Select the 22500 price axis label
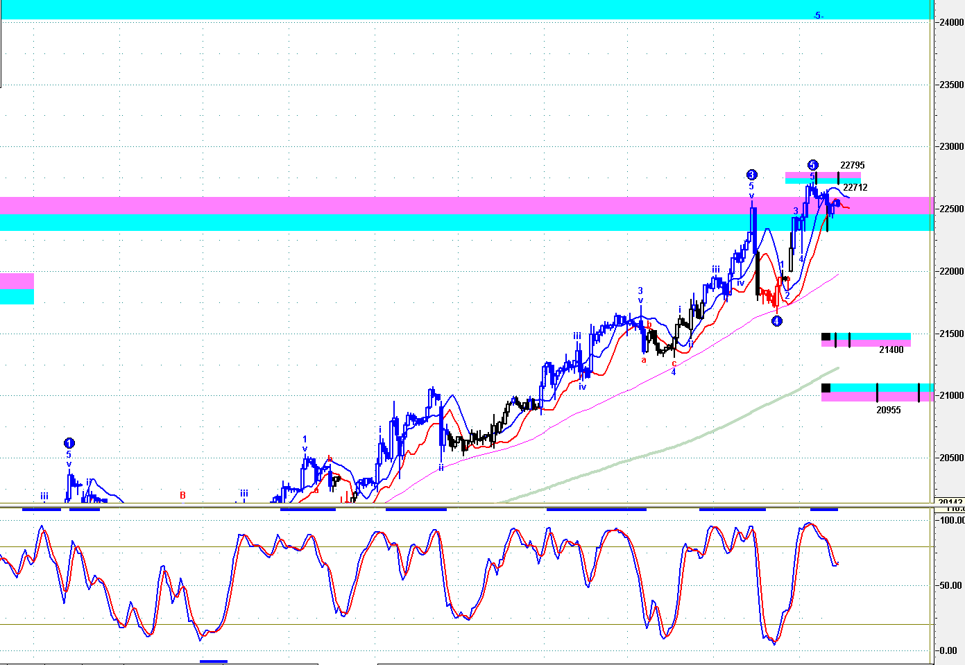The width and height of the screenshot is (965, 665). click(951, 209)
